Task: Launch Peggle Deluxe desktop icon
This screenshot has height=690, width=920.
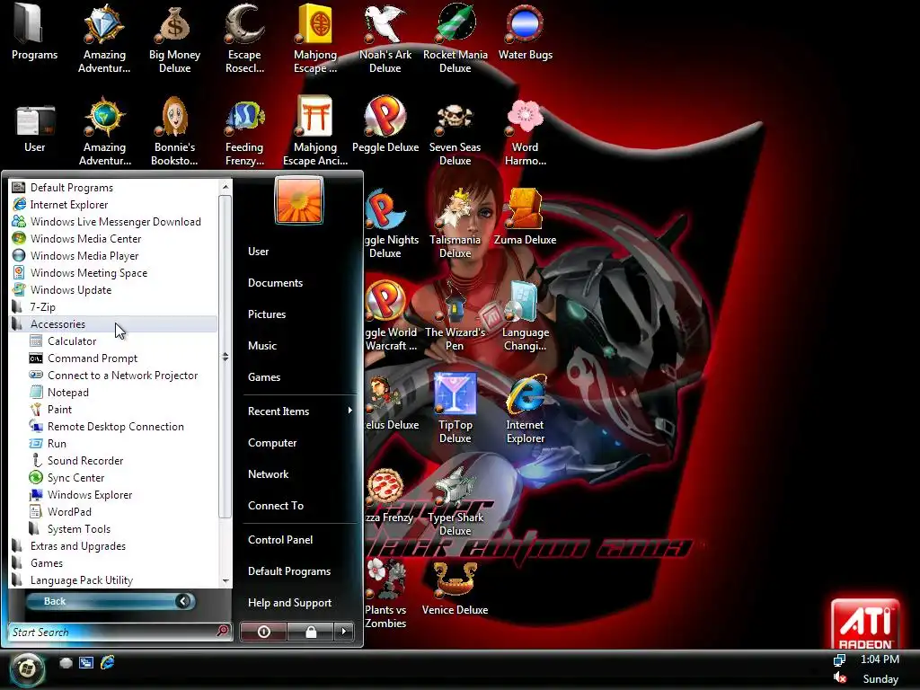Action: coord(385,125)
